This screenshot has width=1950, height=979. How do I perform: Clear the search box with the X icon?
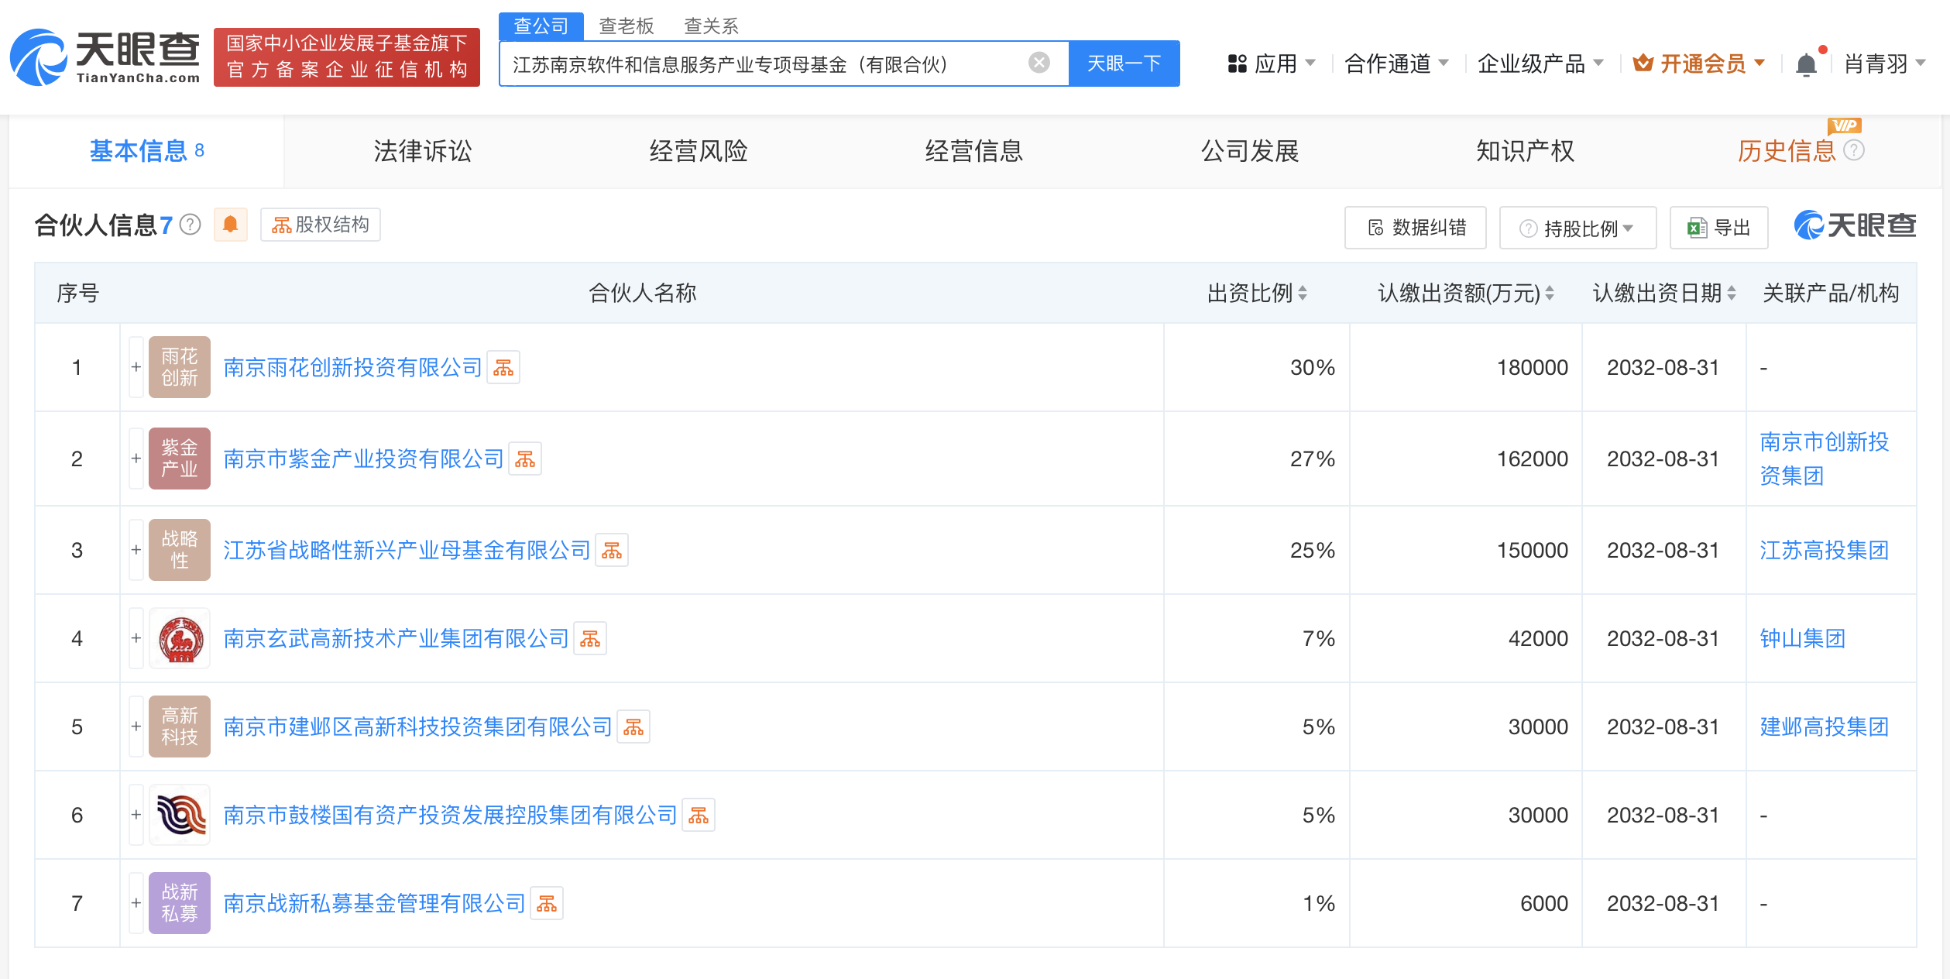coord(1038,63)
